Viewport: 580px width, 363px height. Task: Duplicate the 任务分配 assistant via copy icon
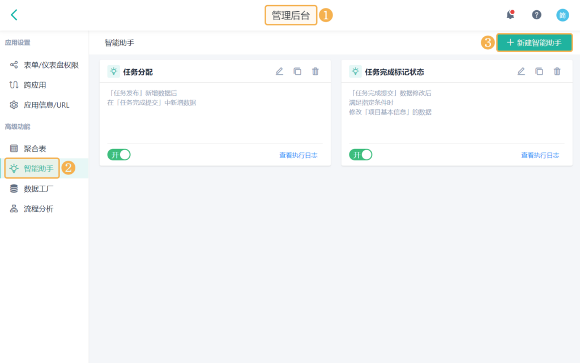tap(297, 71)
